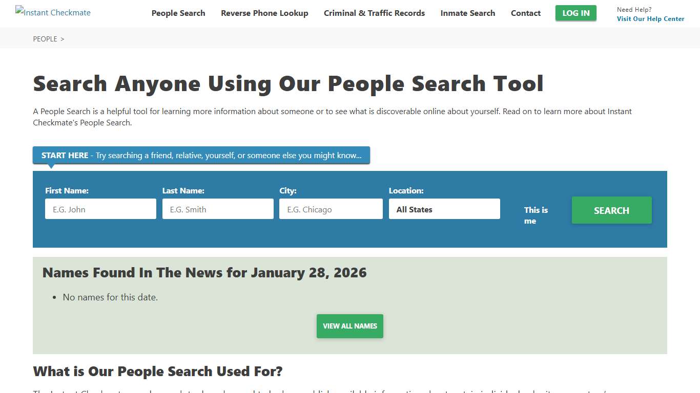The image size is (700, 393).
Task: Visit Our Help Center link
Action: pos(650,18)
